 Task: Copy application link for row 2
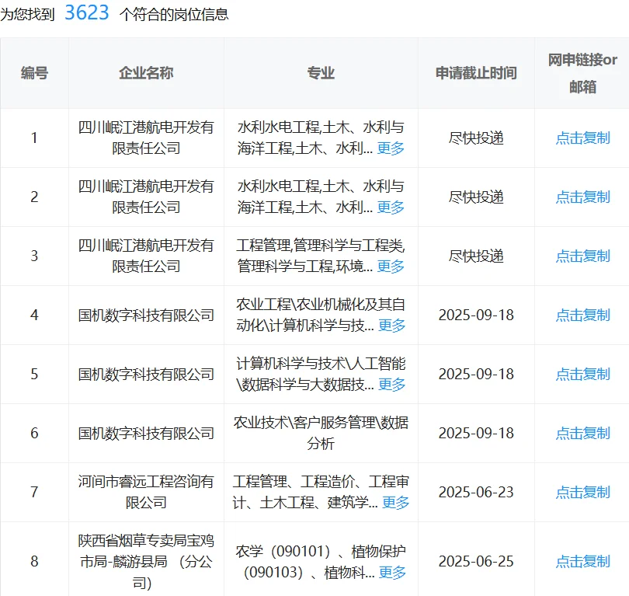point(582,197)
